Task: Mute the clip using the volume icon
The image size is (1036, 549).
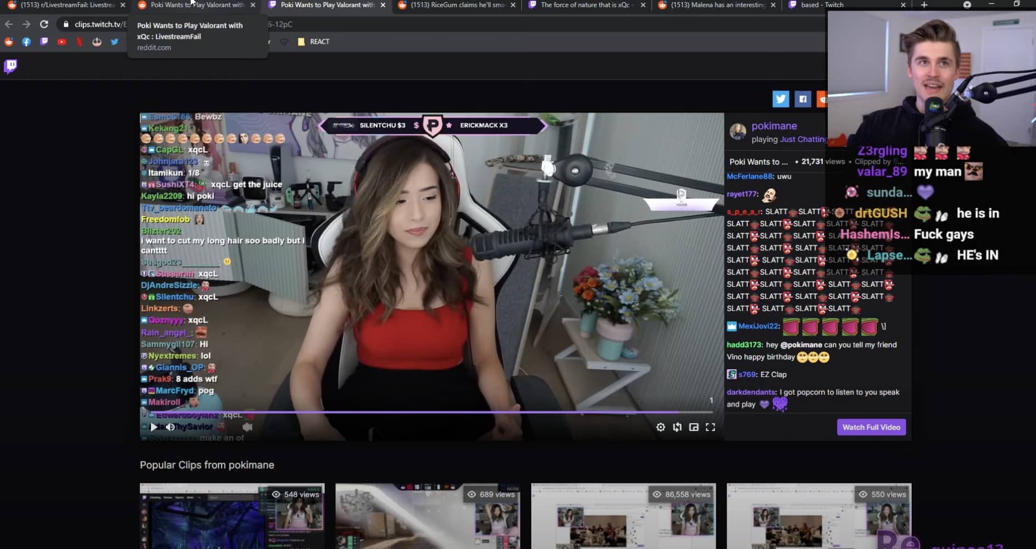Action: 170,427
